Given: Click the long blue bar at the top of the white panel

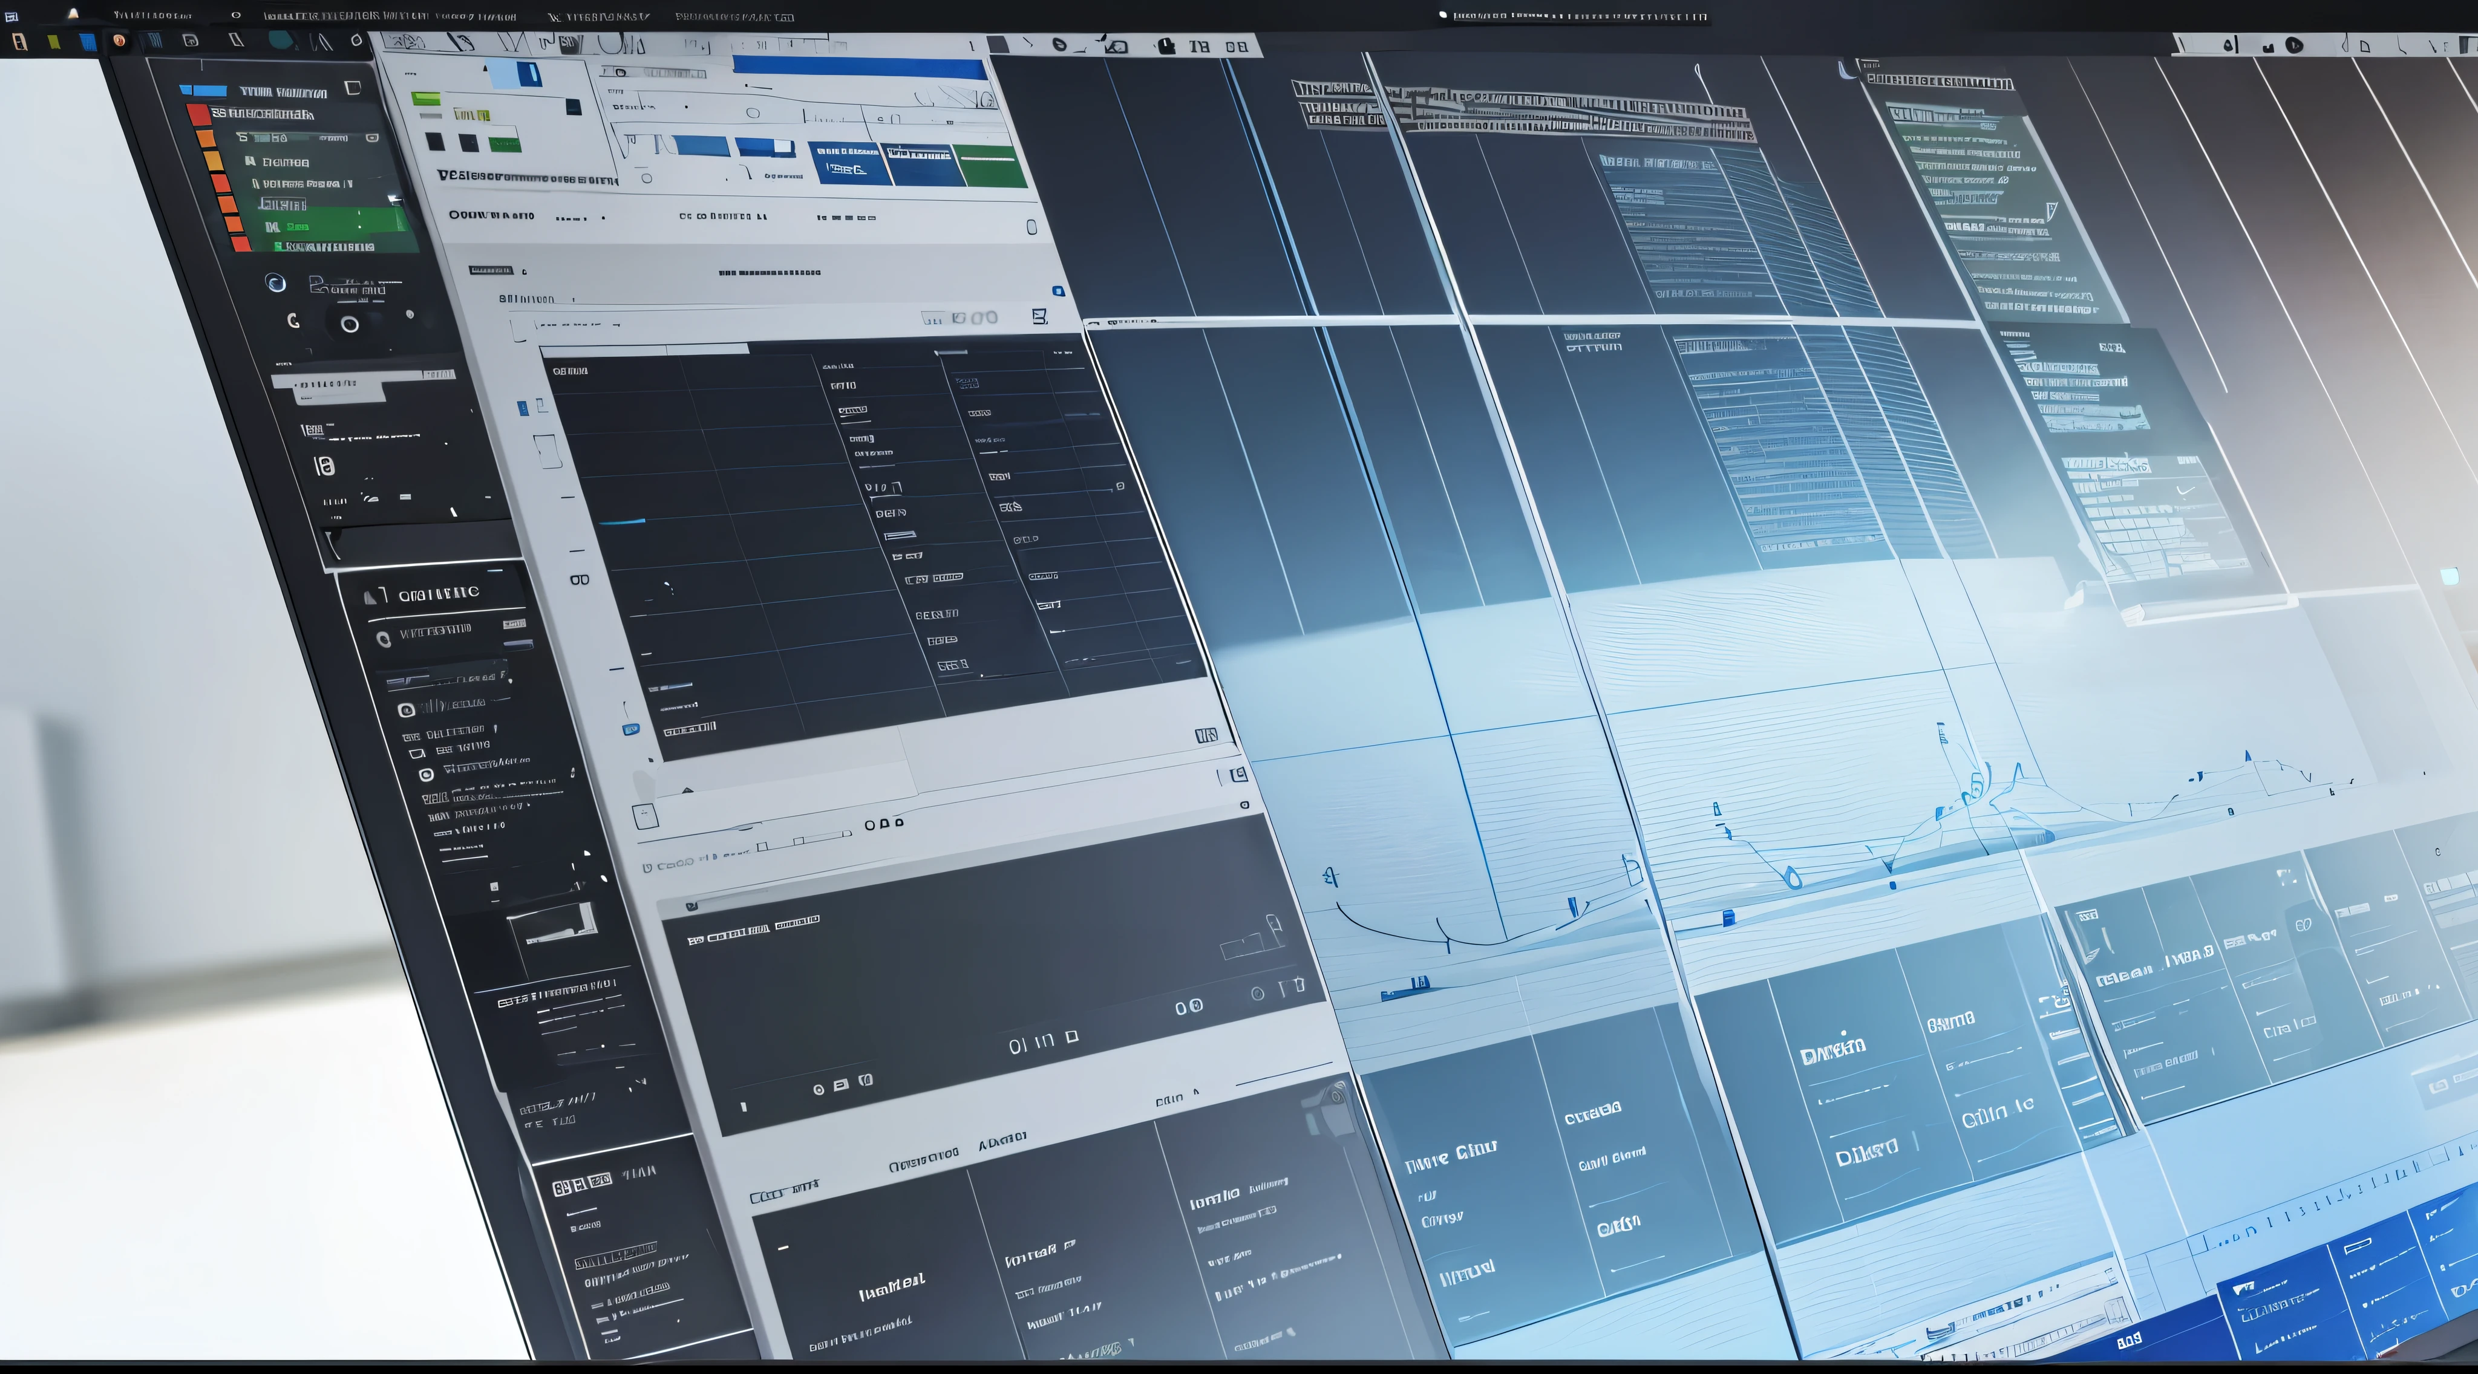Looking at the screenshot, I should [860, 67].
